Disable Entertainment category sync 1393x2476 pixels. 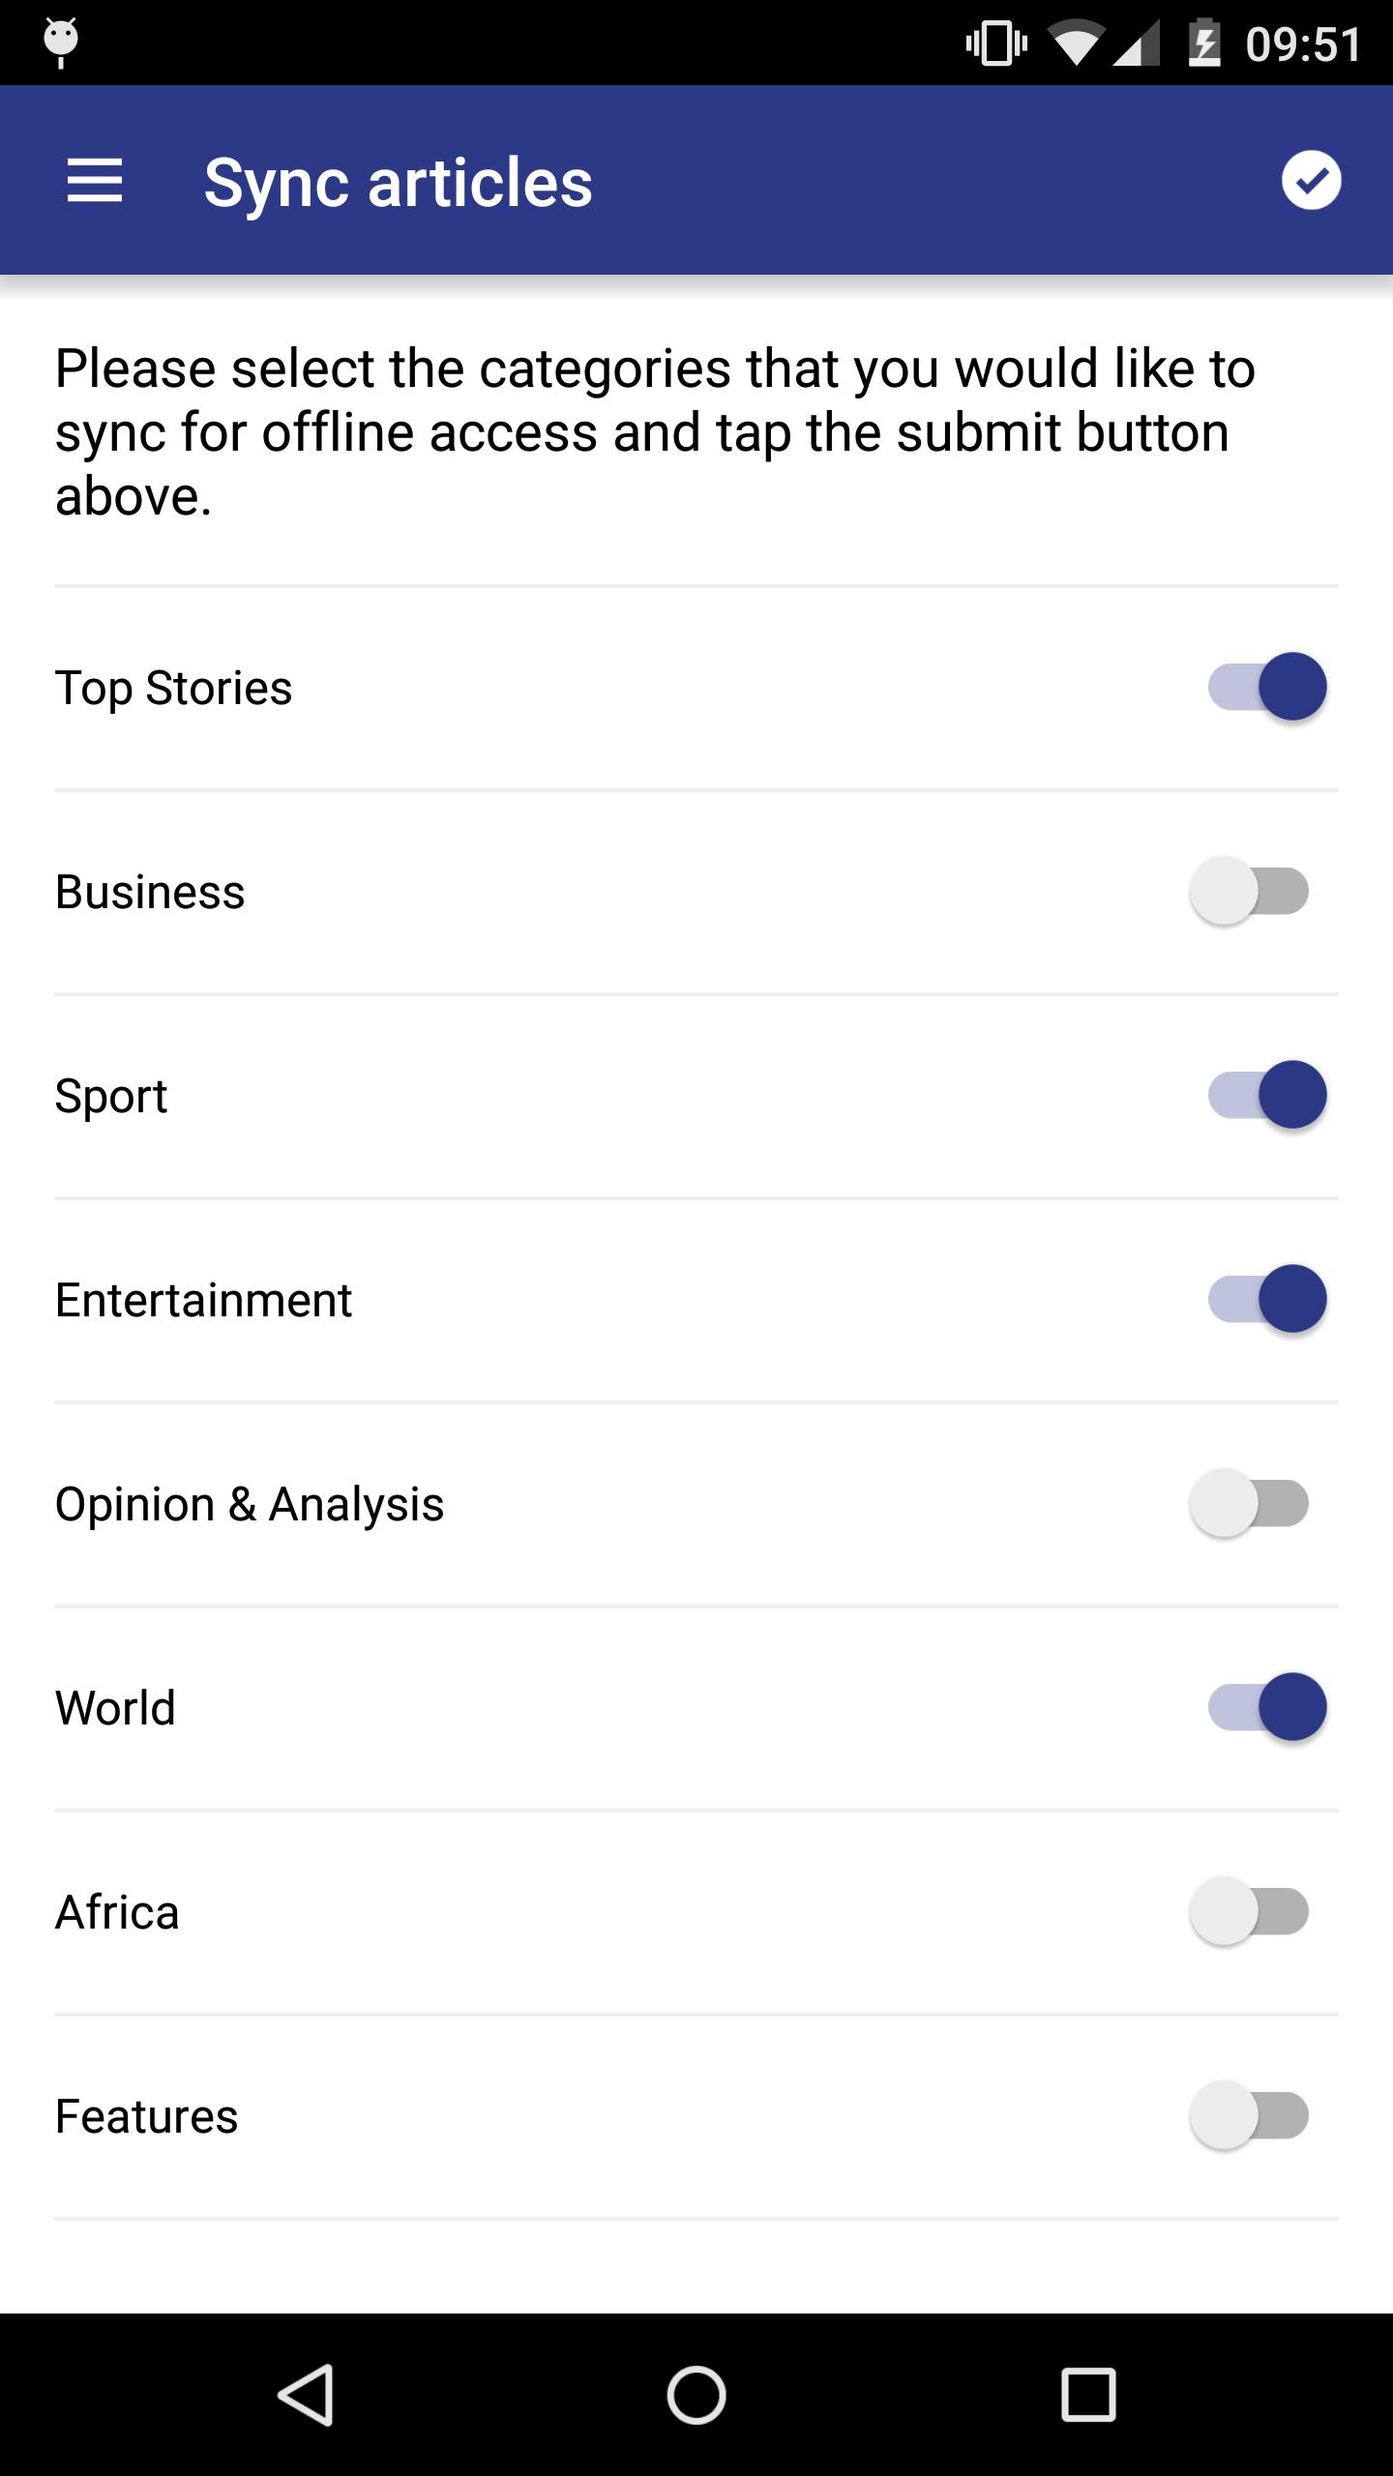tap(1267, 1299)
